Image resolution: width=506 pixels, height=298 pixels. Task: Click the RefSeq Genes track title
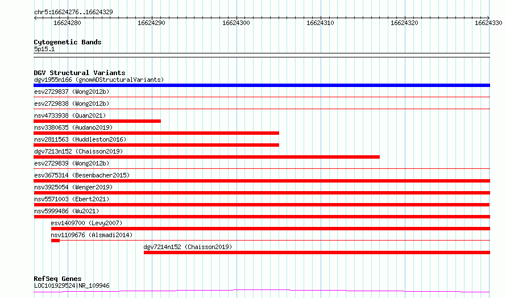tap(57, 279)
